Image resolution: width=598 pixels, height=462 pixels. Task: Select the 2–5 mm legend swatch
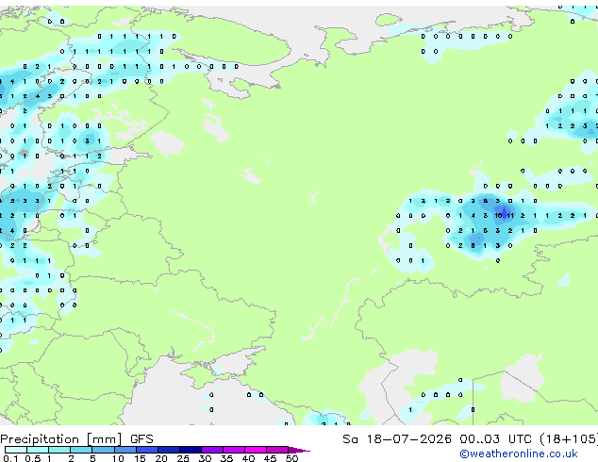pos(81,450)
